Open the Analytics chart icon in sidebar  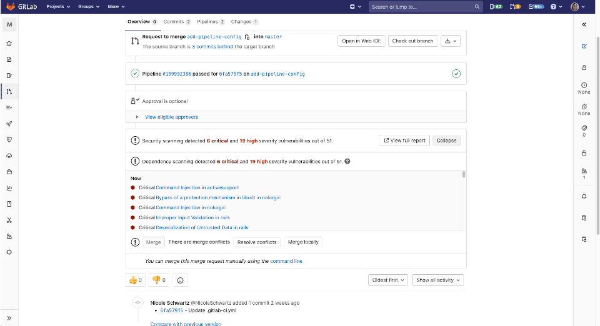pyautogui.click(x=9, y=187)
